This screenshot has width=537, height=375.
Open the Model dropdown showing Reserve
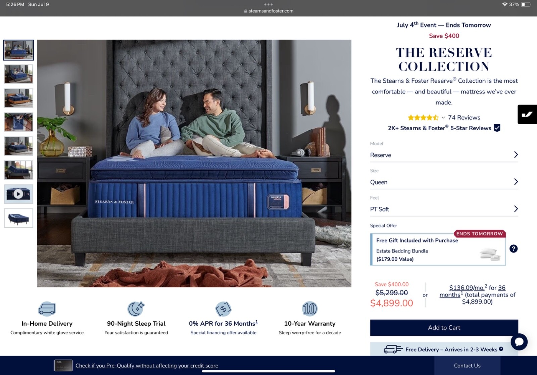tap(444, 155)
